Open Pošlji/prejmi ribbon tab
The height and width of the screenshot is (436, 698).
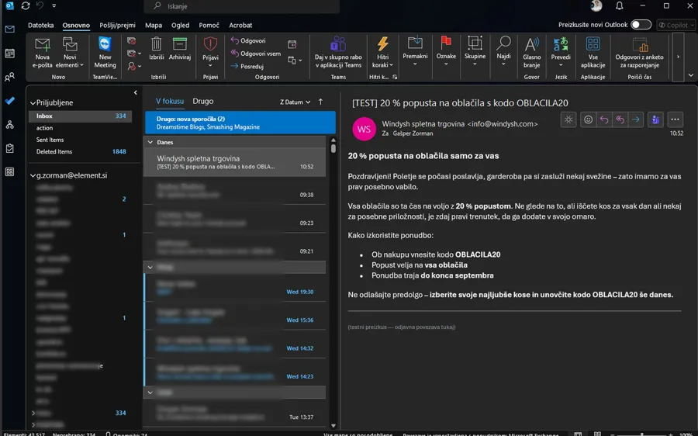117,25
